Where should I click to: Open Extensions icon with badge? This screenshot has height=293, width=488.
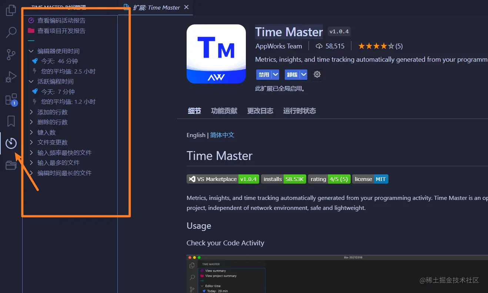11,99
